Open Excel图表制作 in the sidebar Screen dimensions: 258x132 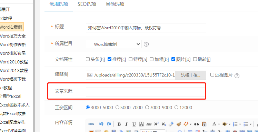pyautogui.click(x=13, y=122)
